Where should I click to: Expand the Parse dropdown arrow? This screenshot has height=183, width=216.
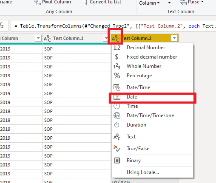(x=202, y=2)
